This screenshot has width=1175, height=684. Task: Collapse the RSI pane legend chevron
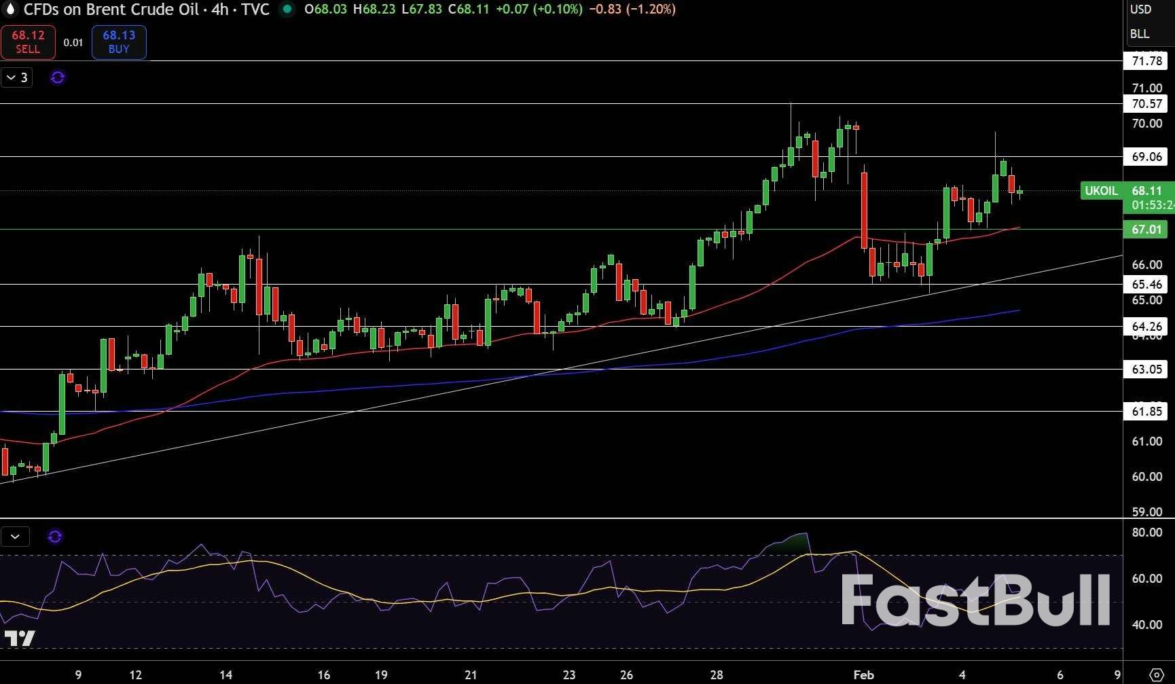click(x=16, y=537)
